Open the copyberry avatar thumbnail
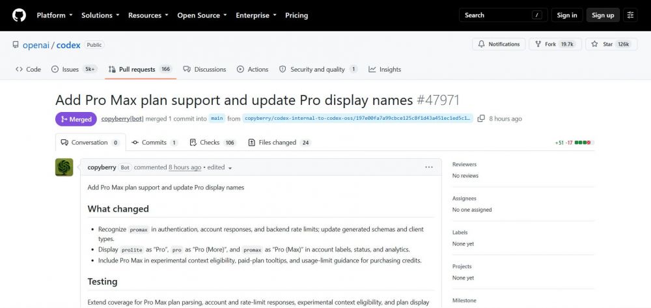The width and height of the screenshot is (651, 308). click(x=64, y=167)
